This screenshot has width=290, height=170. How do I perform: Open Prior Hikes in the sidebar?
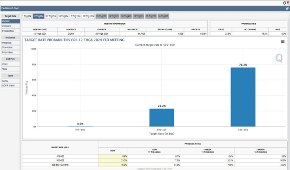[x=11, y=52]
